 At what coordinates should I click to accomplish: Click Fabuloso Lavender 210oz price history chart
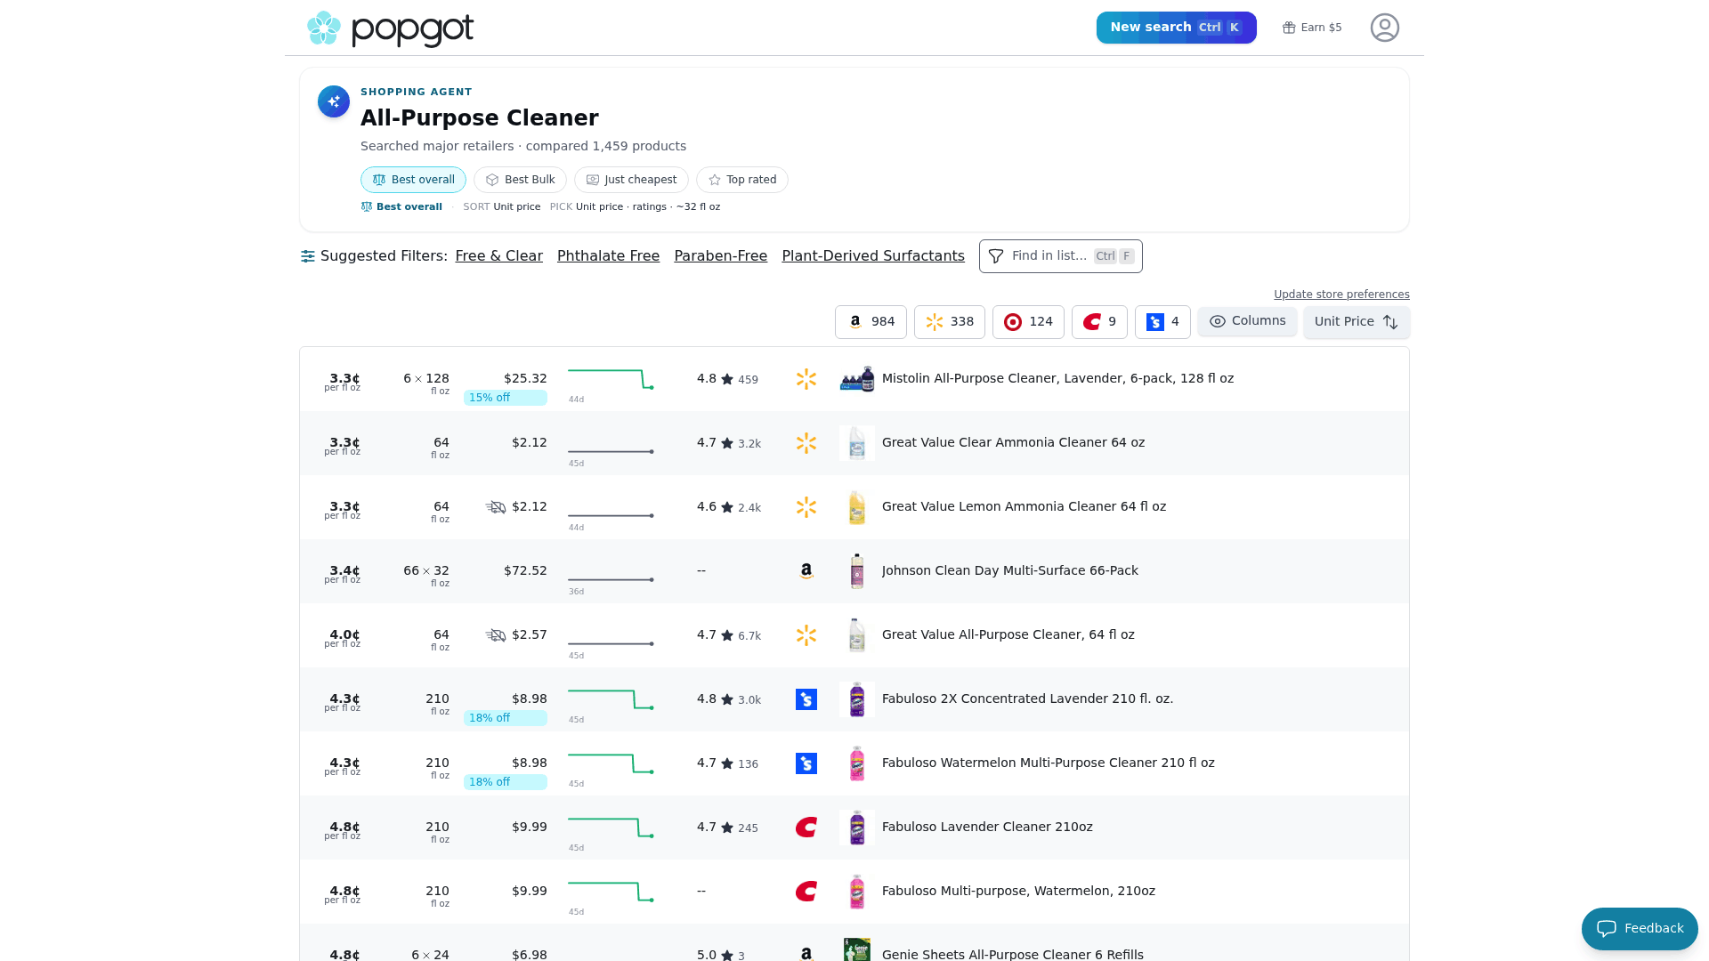point(611,828)
